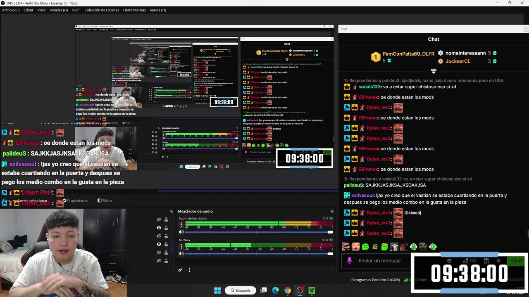This screenshot has width=529, height=297.
Task: Pick the first face emote in emote row
Action: [x=346, y=247]
